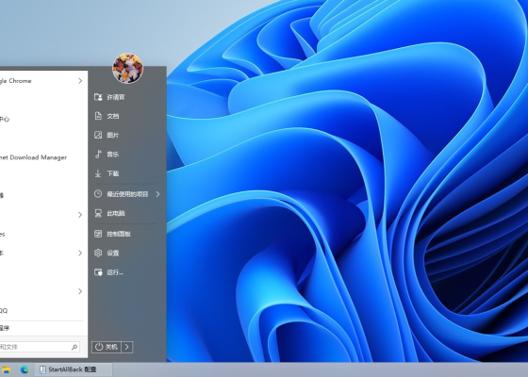Open the 音乐 (Music) folder entry
Viewport: 528px width, 377px height.
pyautogui.click(x=113, y=155)
